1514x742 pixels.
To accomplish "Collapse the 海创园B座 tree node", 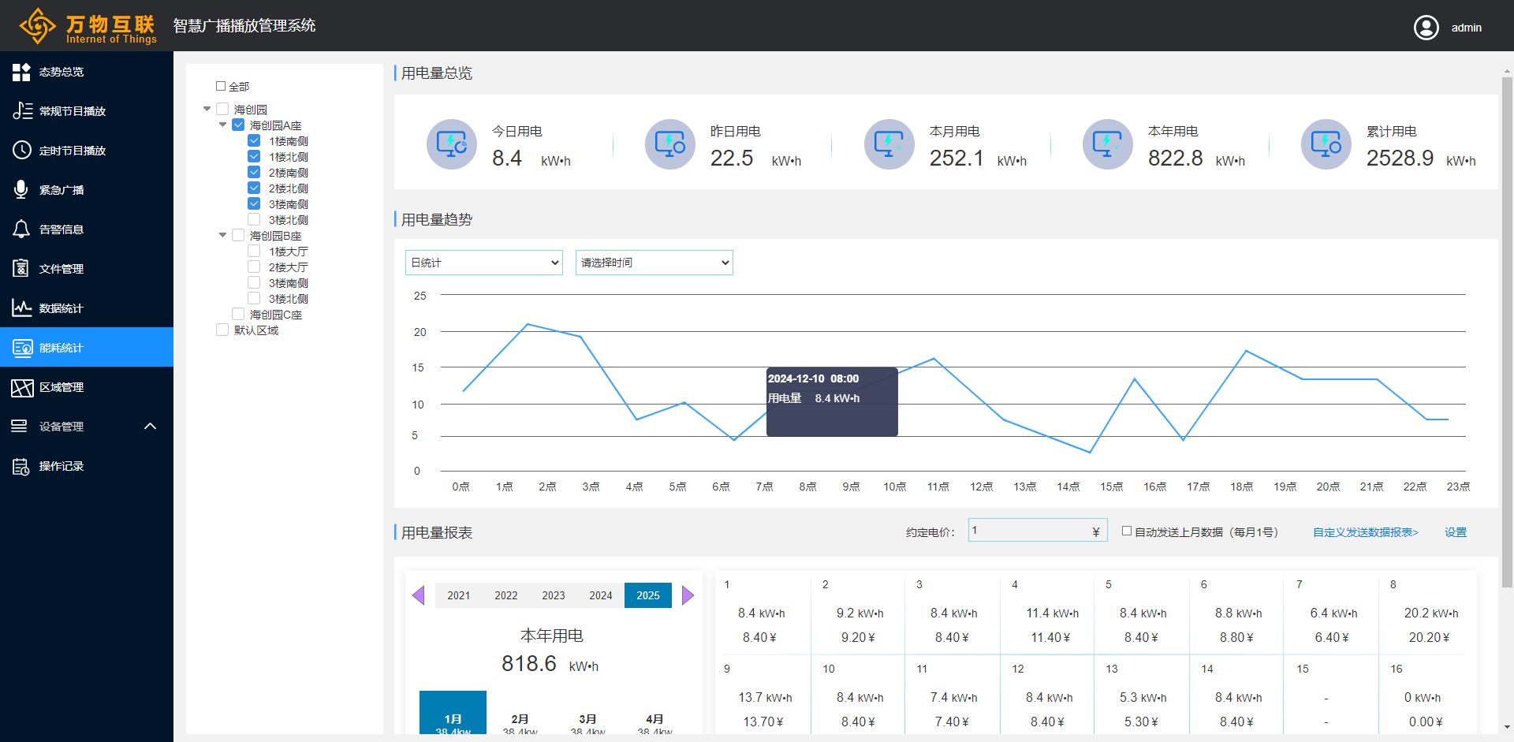I will tap(223, 235).
